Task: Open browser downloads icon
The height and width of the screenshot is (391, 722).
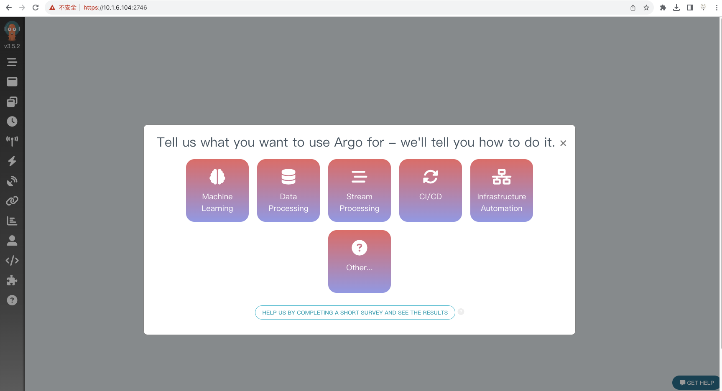Action: [x=676, y=8]
